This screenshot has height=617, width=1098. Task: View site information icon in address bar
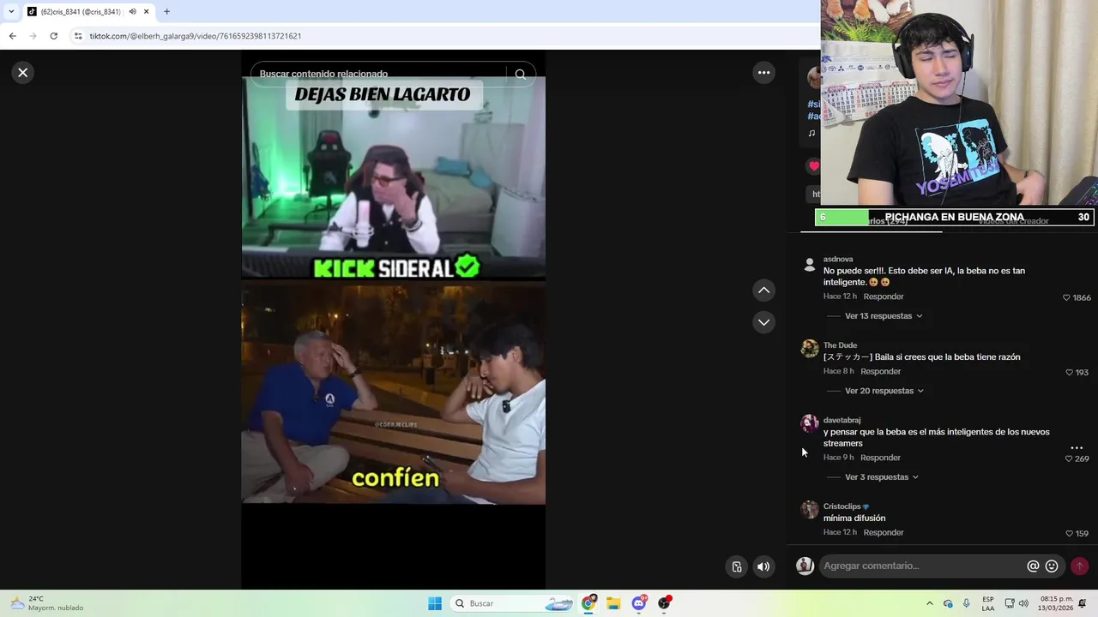(78, 36)
